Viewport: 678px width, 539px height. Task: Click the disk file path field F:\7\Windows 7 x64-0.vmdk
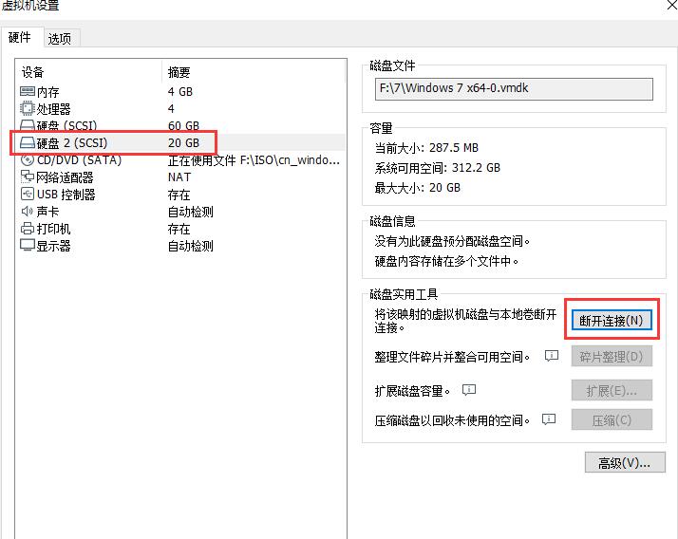514,88
